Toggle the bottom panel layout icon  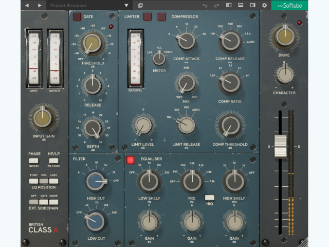(x=241, y=5)
